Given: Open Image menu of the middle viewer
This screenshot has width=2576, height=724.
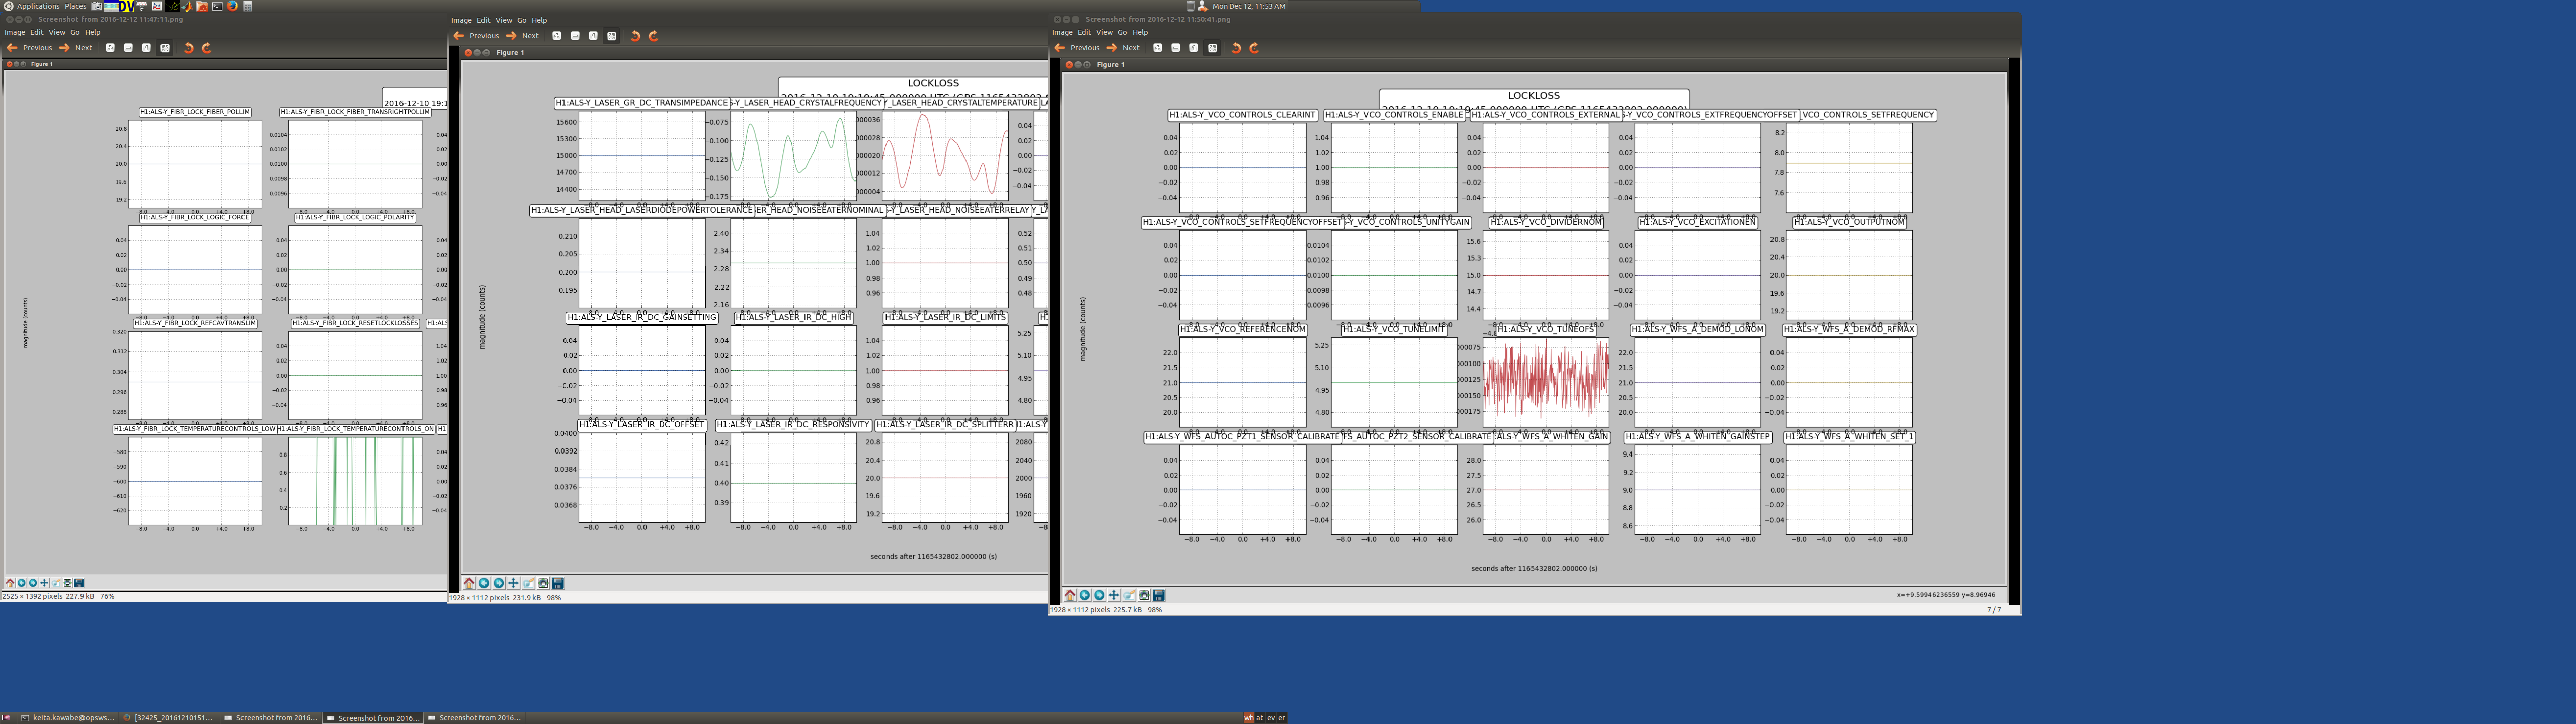Looking at the screenshot, I should coord(462,20).
